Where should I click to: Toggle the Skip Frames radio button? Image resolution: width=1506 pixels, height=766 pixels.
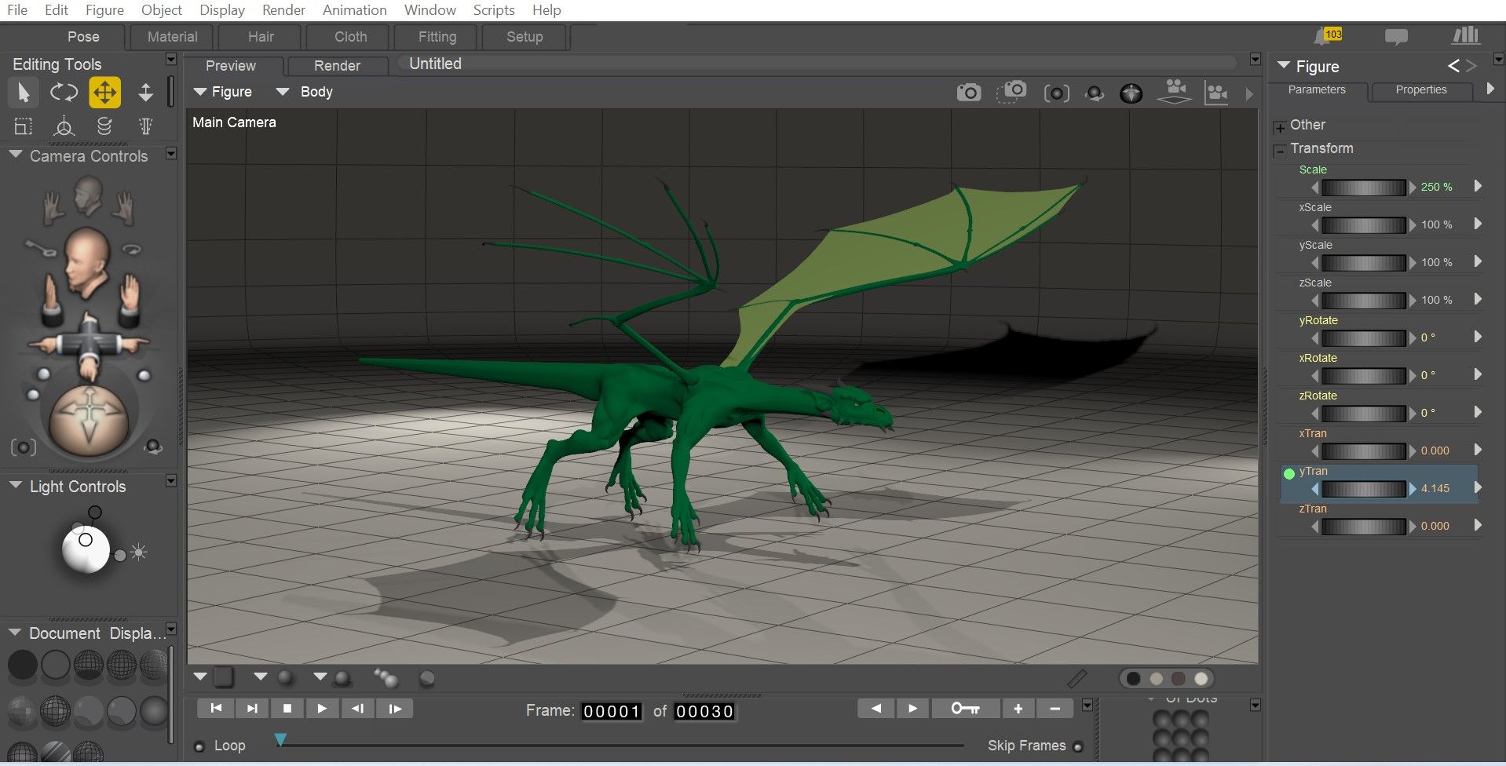(1077, 746)
